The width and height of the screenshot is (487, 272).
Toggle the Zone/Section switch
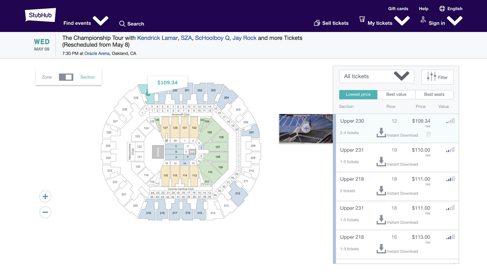[66, 77]
